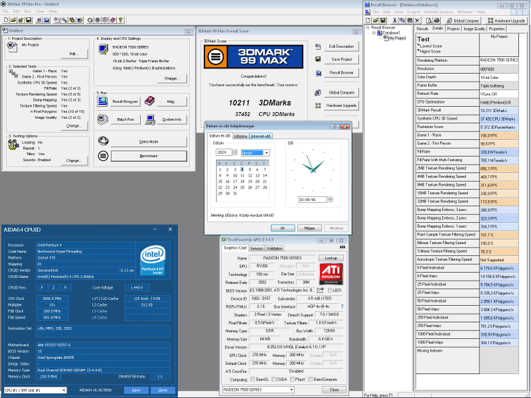The height and width of the screenshot is (398, 531).
Task: Open the Results tab in Result Browser
Action: [422, 29]
